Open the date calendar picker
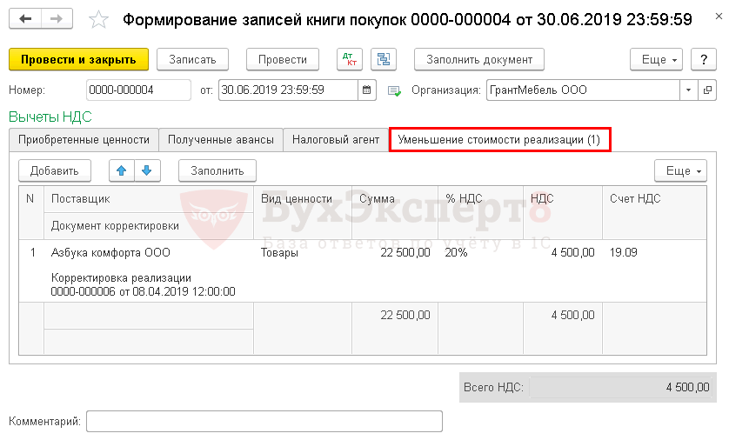Screen dimensions: 729x440 pos(367,90)
